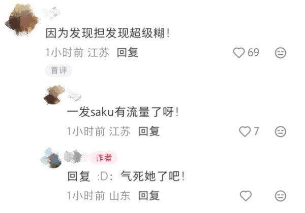Viewport: 305px width, 213px height.
Task: Open the first commenter's avatar
Action: pyautogui.click(x=22, y=20)
